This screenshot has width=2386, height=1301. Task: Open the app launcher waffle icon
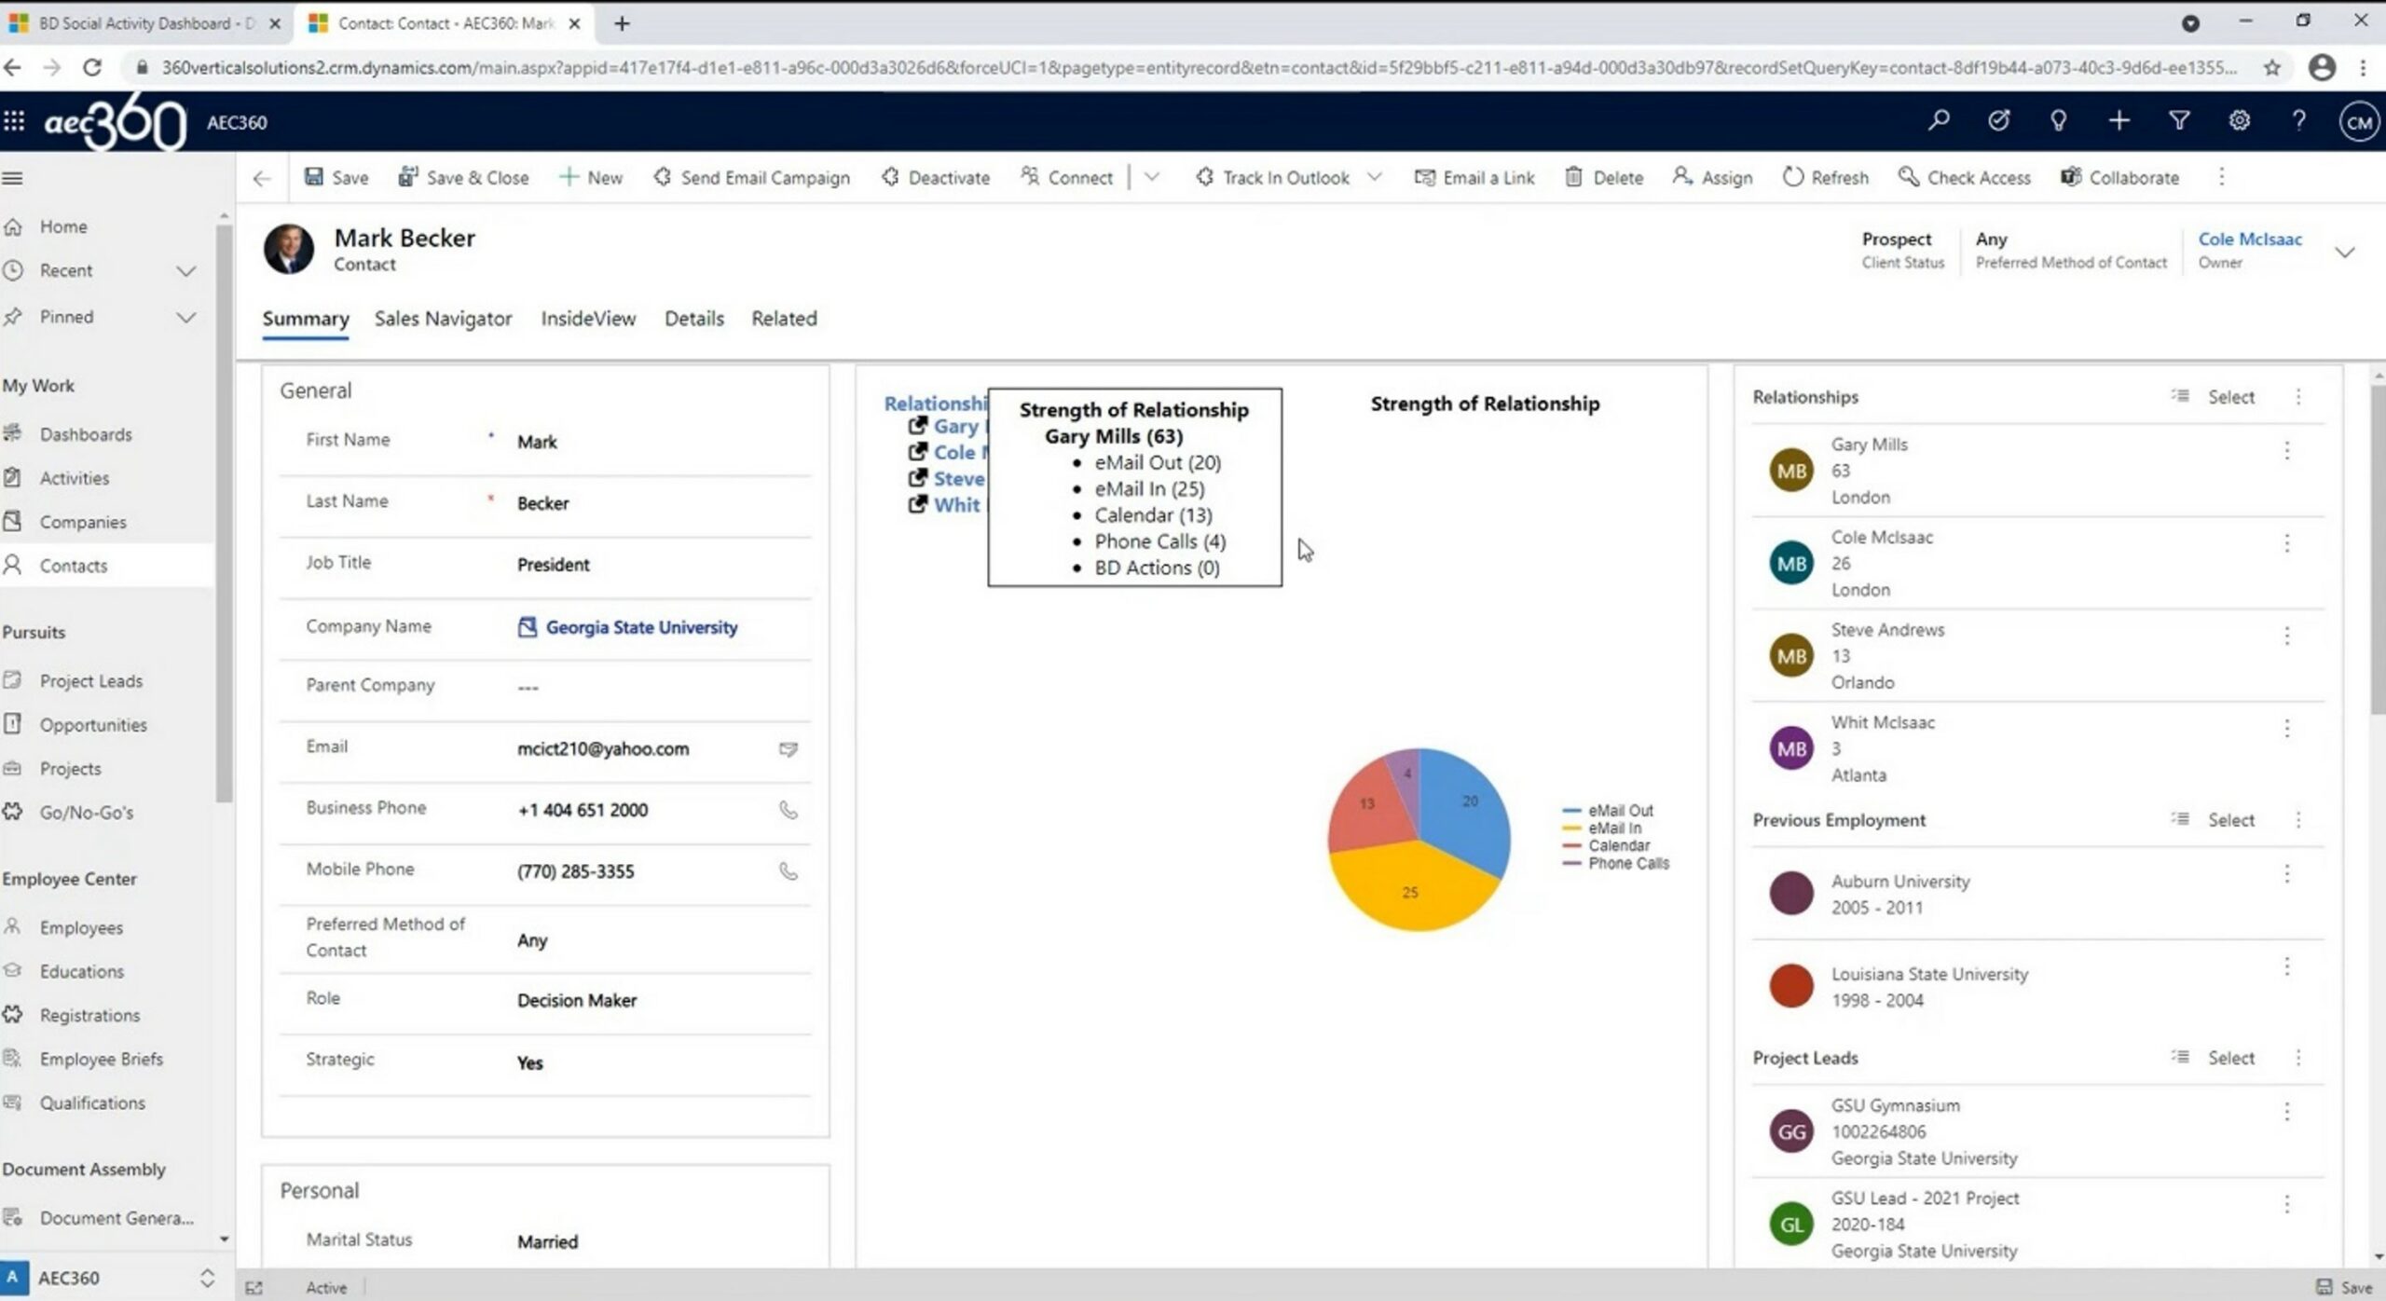click(x=14, y=121)
